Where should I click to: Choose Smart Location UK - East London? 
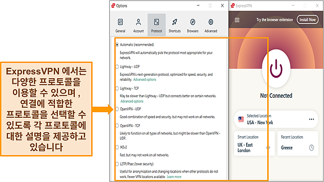pyautogui.click(x=254, y=143)
